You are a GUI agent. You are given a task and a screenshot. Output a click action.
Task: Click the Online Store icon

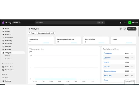pyautogui.click(x=3, y=67)
